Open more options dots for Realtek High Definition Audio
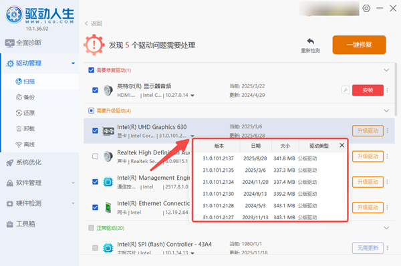Image resolution: width=401 pixels, height=266 pixels. 387,156
